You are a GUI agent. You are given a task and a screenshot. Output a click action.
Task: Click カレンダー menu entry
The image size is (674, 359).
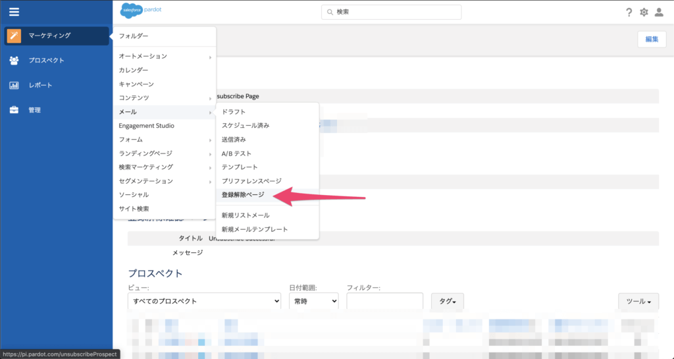(x=164, y=70)
